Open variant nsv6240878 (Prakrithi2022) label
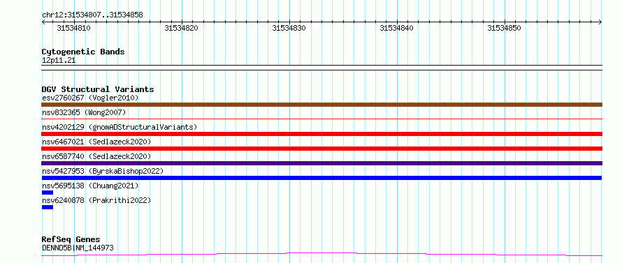 point(96,200)
